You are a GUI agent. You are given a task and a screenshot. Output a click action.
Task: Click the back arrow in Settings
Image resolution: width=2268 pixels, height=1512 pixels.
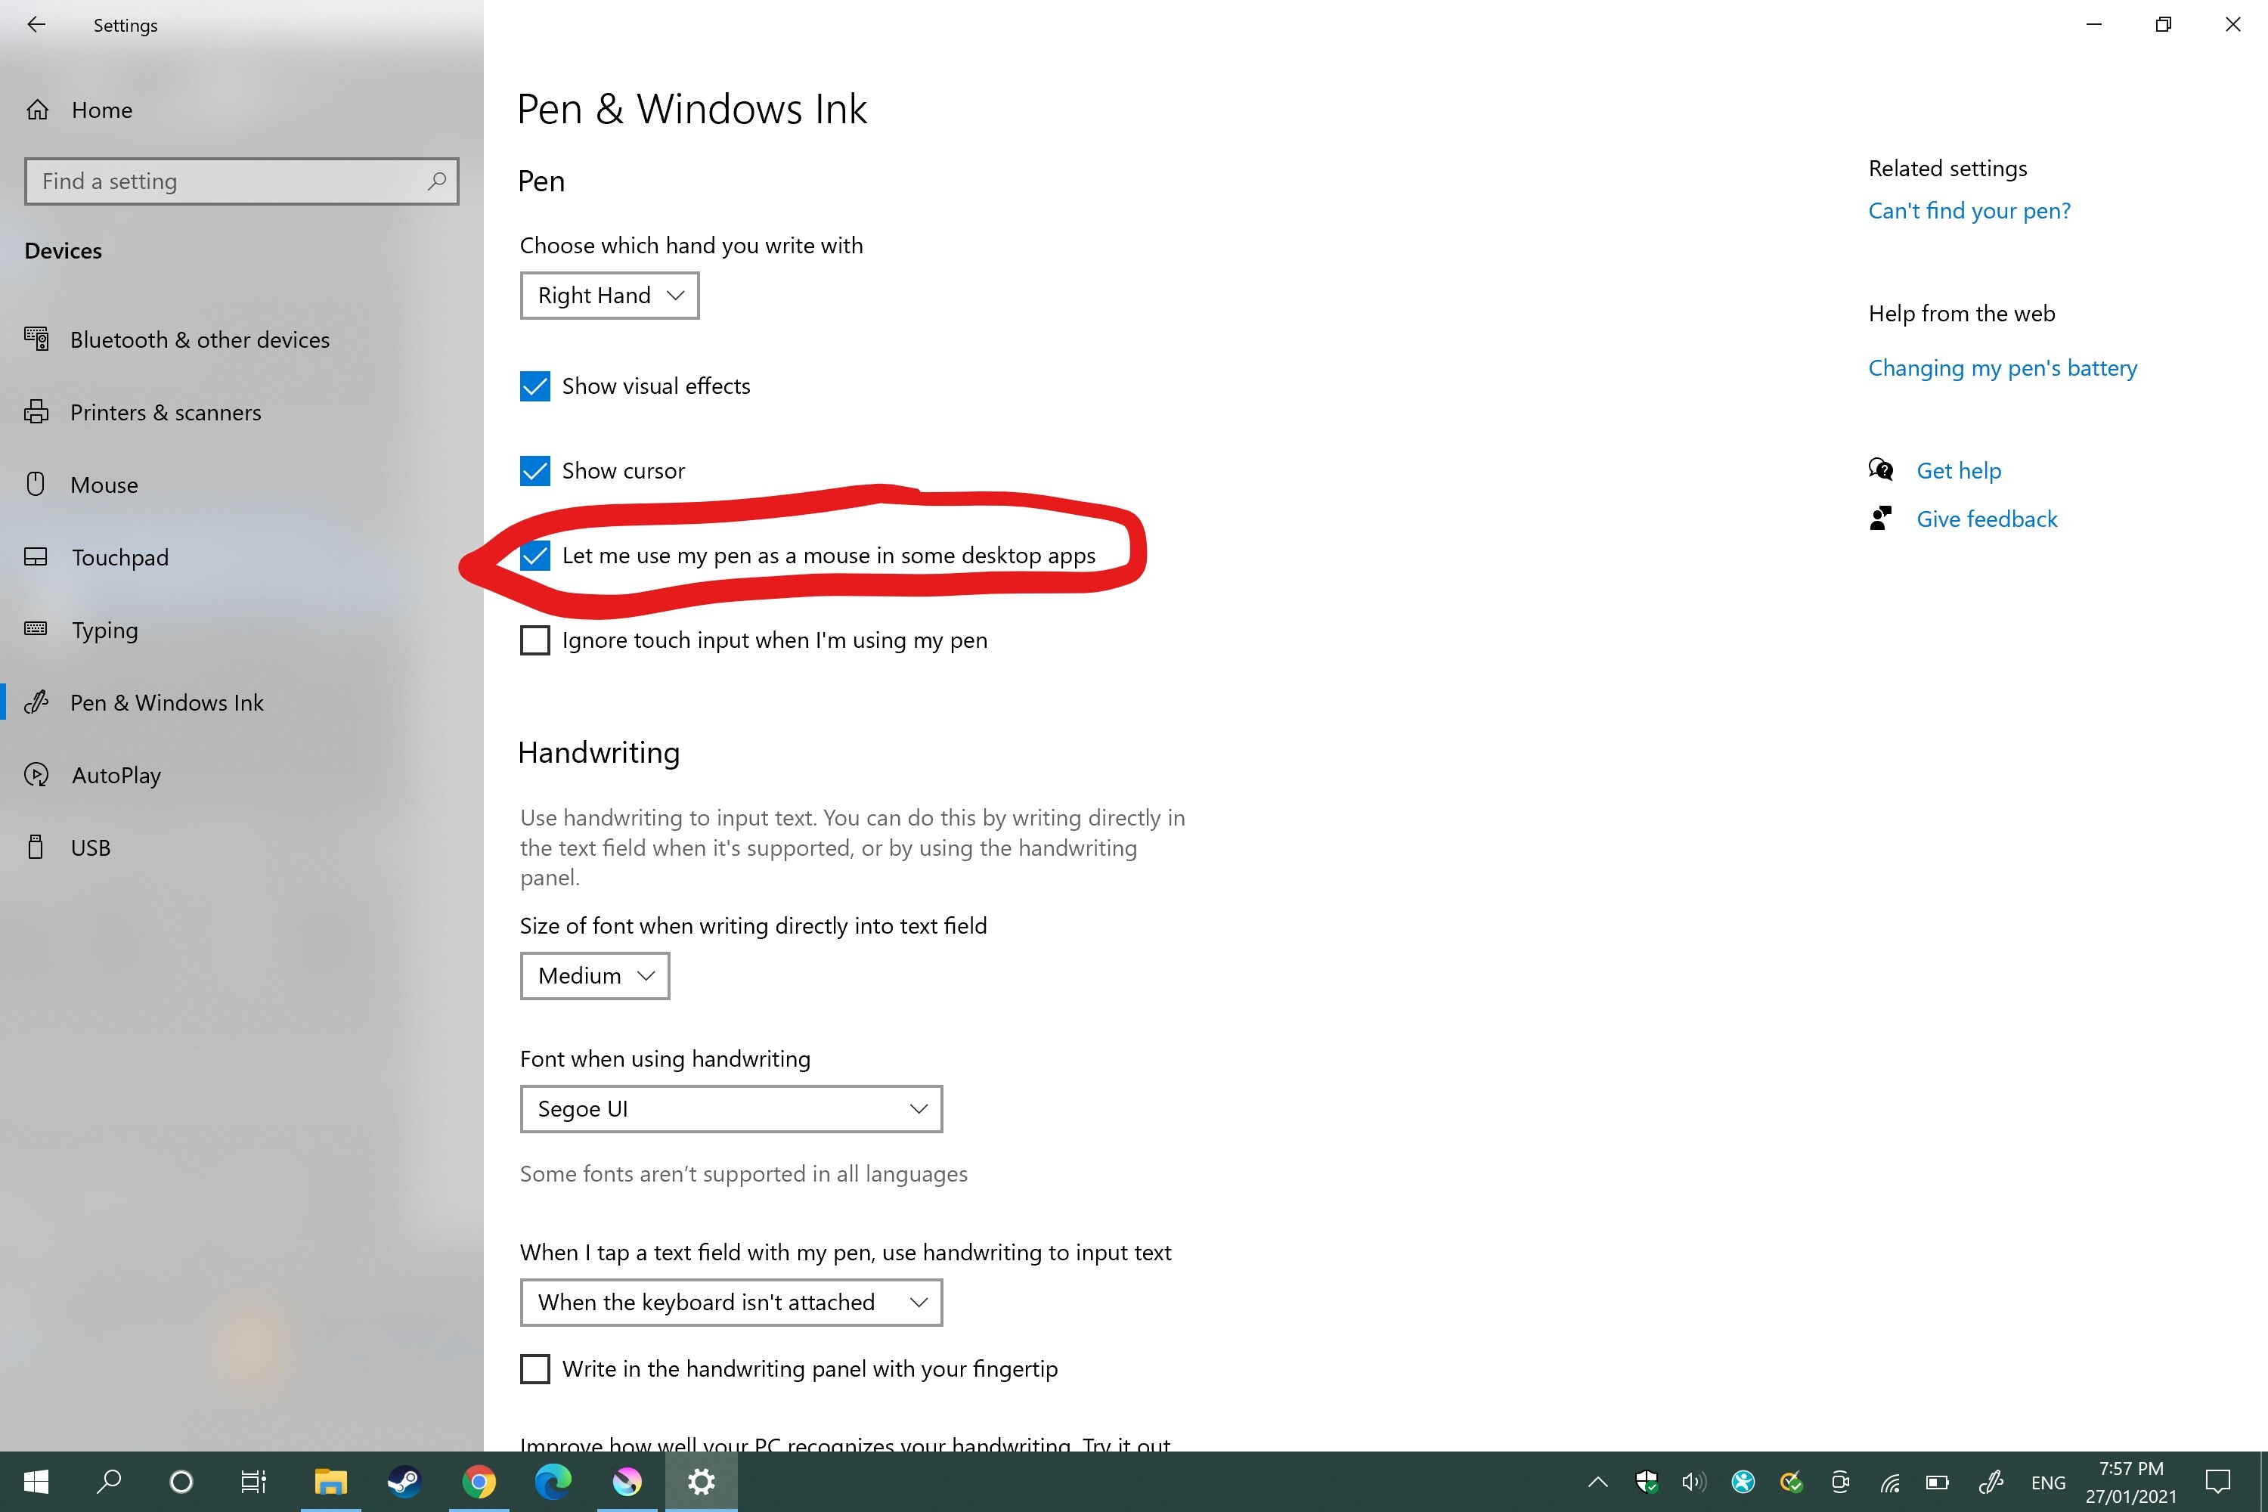[x=36, y=25]
